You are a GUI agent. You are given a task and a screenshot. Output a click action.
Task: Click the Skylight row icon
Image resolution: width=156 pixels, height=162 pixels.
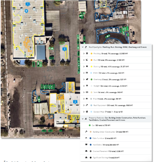click(87, 86)
